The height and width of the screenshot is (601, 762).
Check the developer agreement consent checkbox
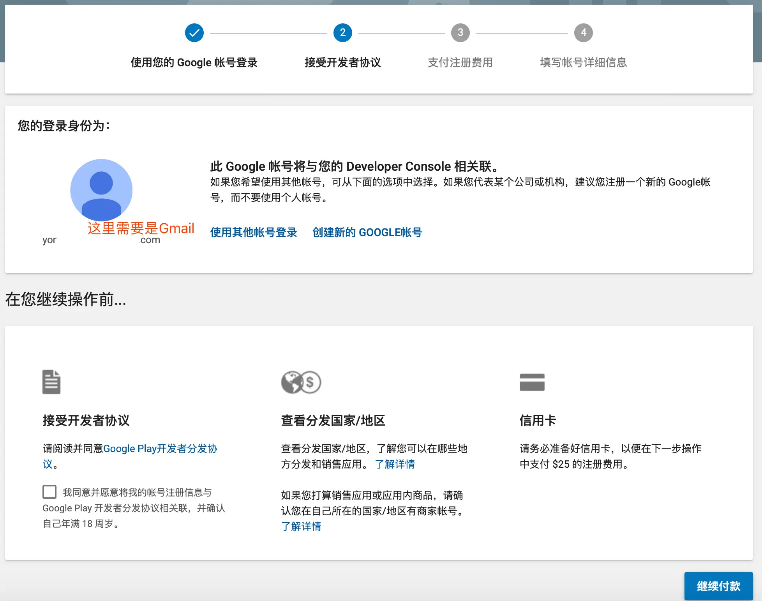pos(49,492)
